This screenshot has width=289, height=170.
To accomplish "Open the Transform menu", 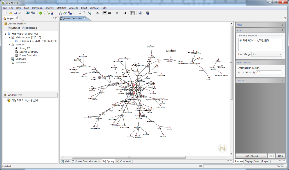I will pyautogui.click(x=37, y=8).
